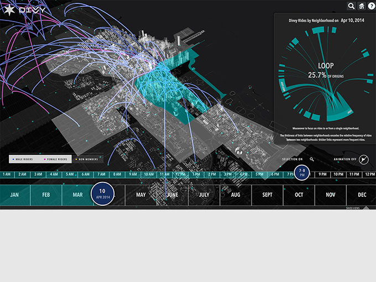376x282 pixels.
Task: Click the 10 Apr 2014 date slider knob
Action: [103, 194]
